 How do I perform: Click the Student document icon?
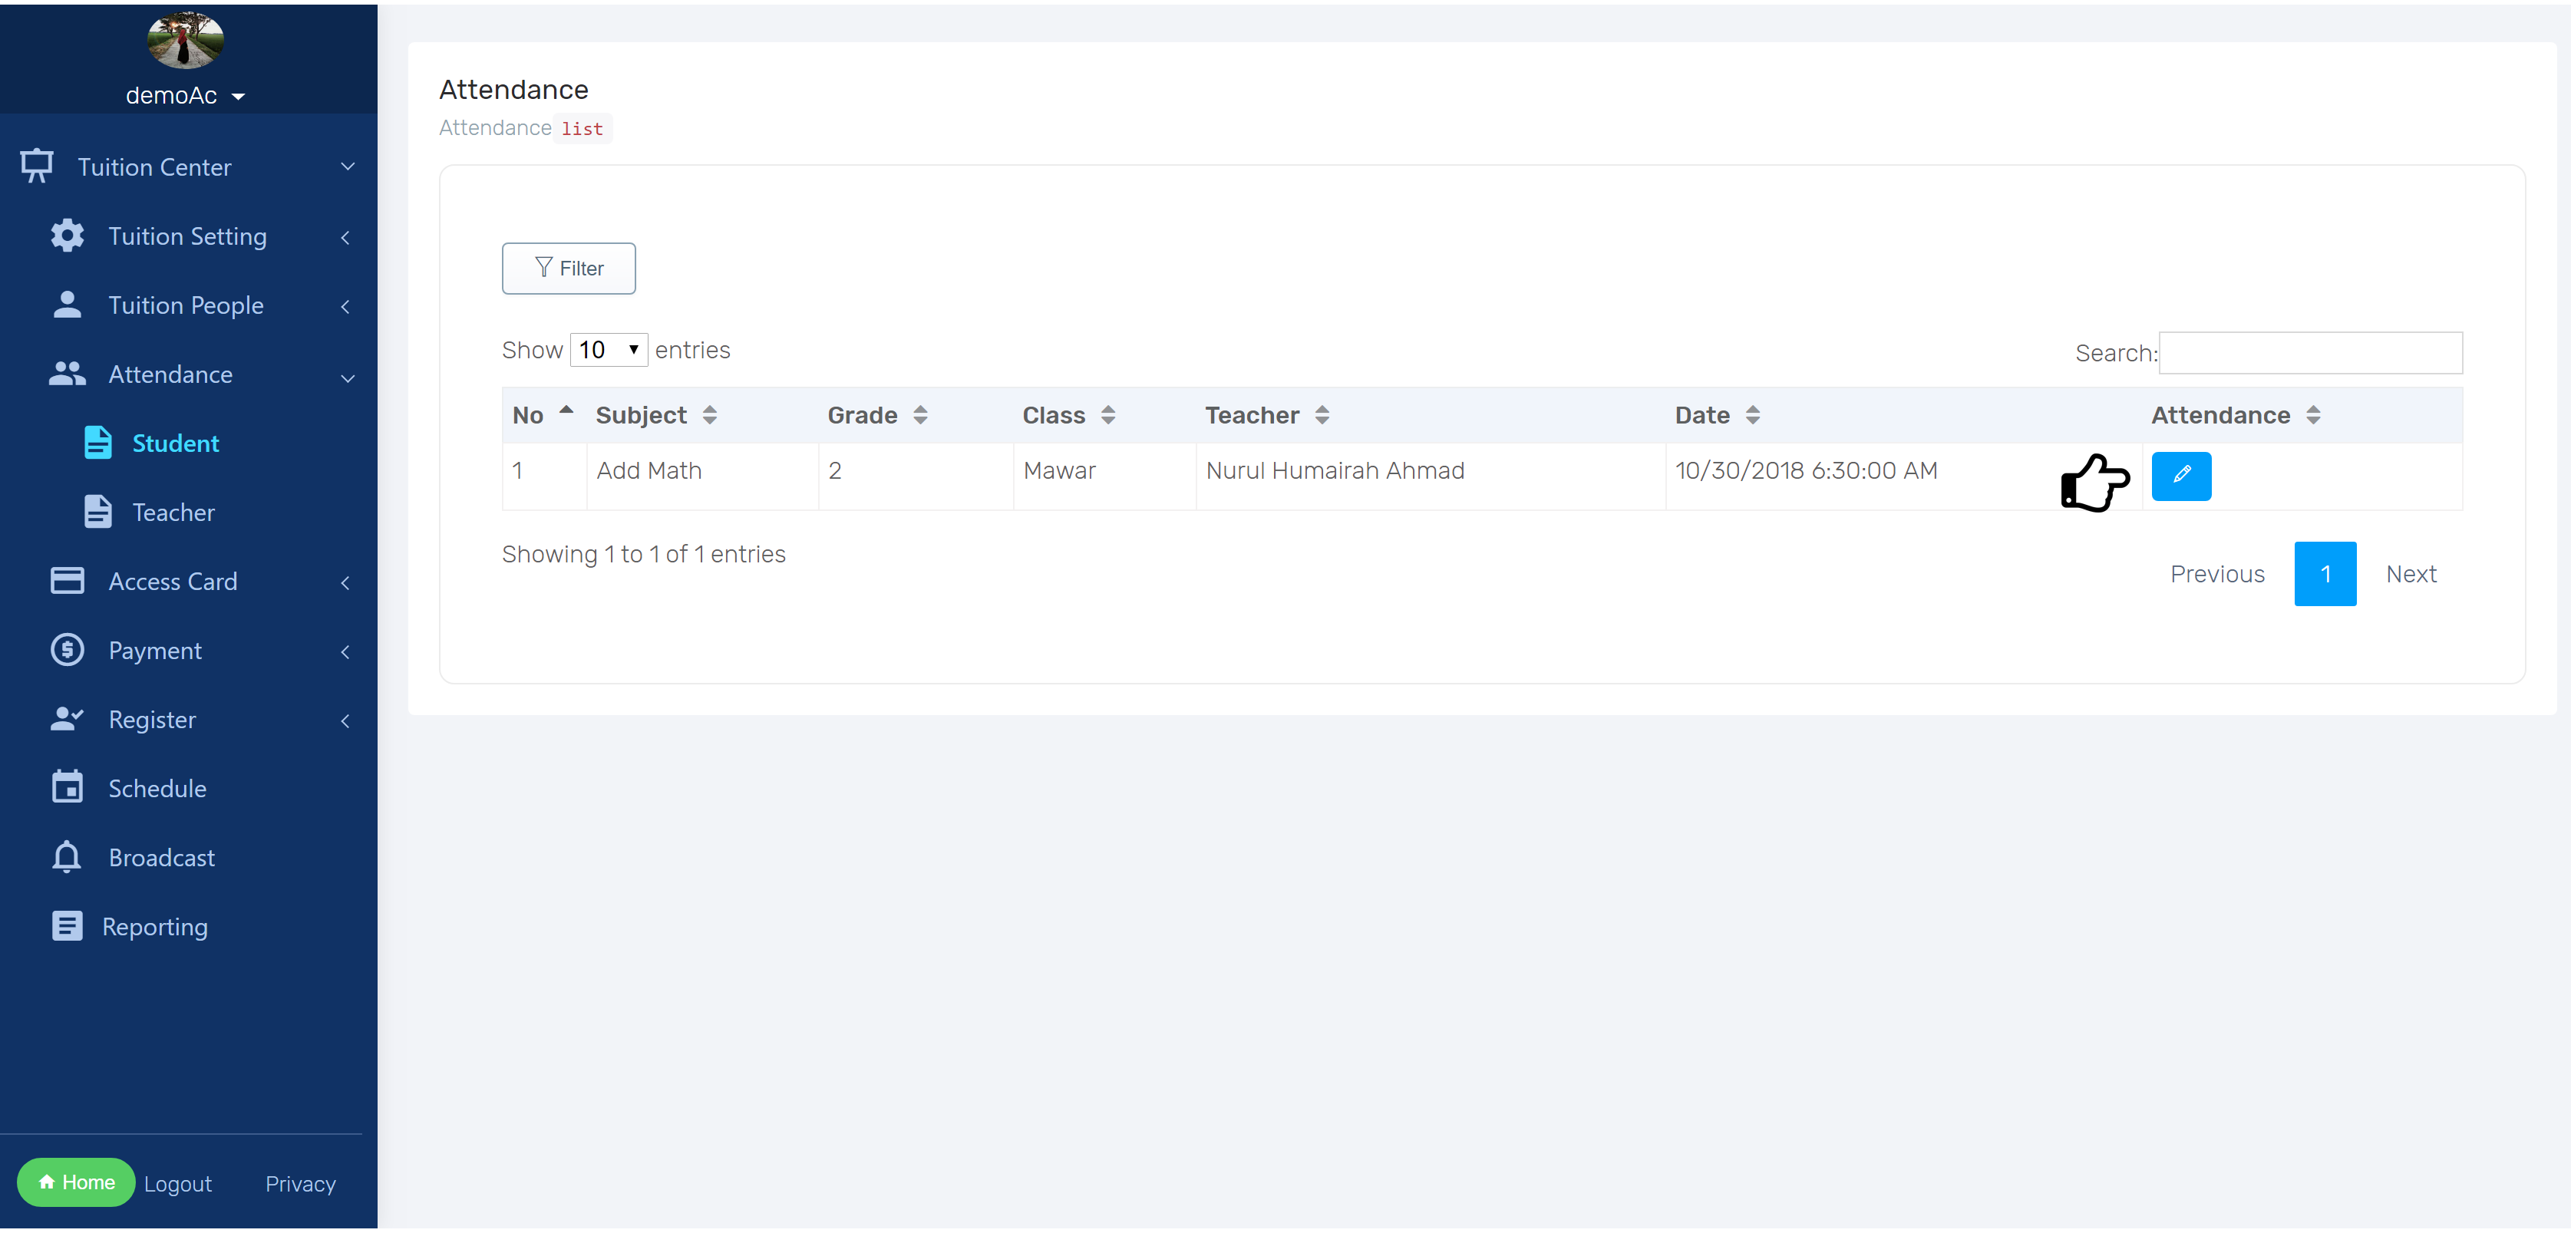(x=97, y=442)
